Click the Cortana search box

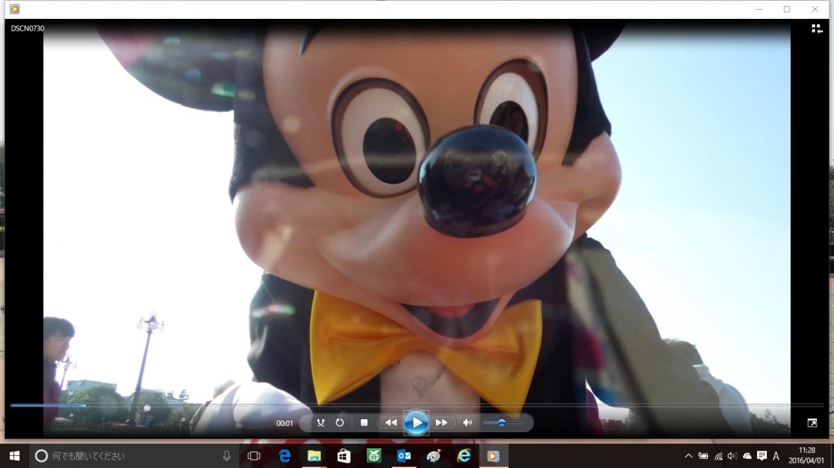tap(135, 456)
